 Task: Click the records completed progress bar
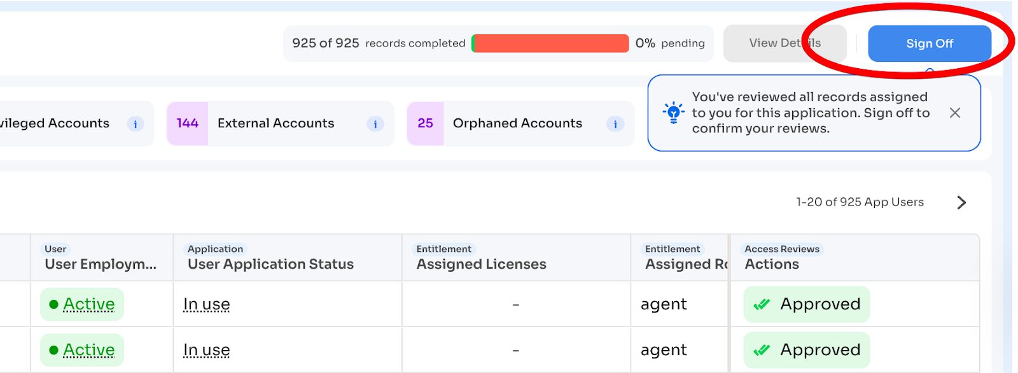[550, 43]
